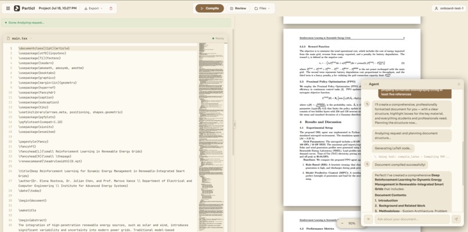Click the \pagestyle{fancy} line
This screenshot has height=232, width=468.
click(x=33, y=142)
